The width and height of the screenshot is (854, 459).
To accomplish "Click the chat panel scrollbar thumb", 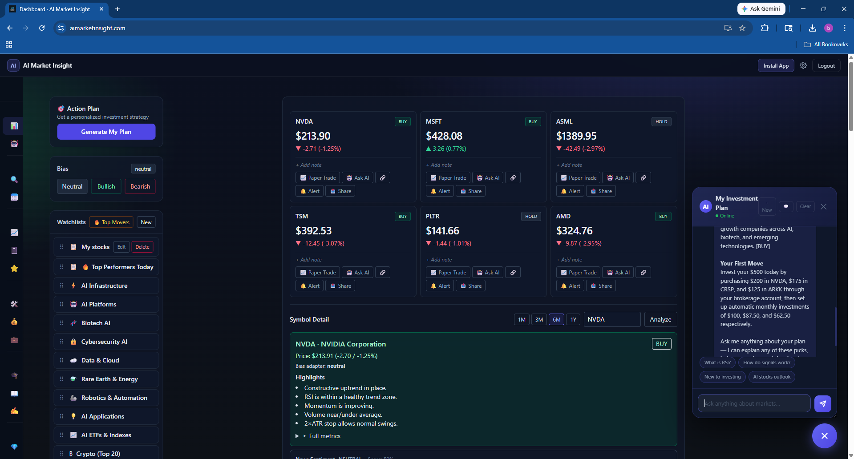I will pos(835,326).
